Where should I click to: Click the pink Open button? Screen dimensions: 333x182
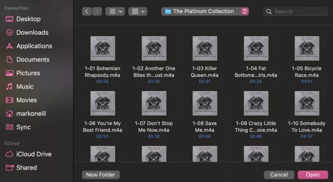click(313, 175)
